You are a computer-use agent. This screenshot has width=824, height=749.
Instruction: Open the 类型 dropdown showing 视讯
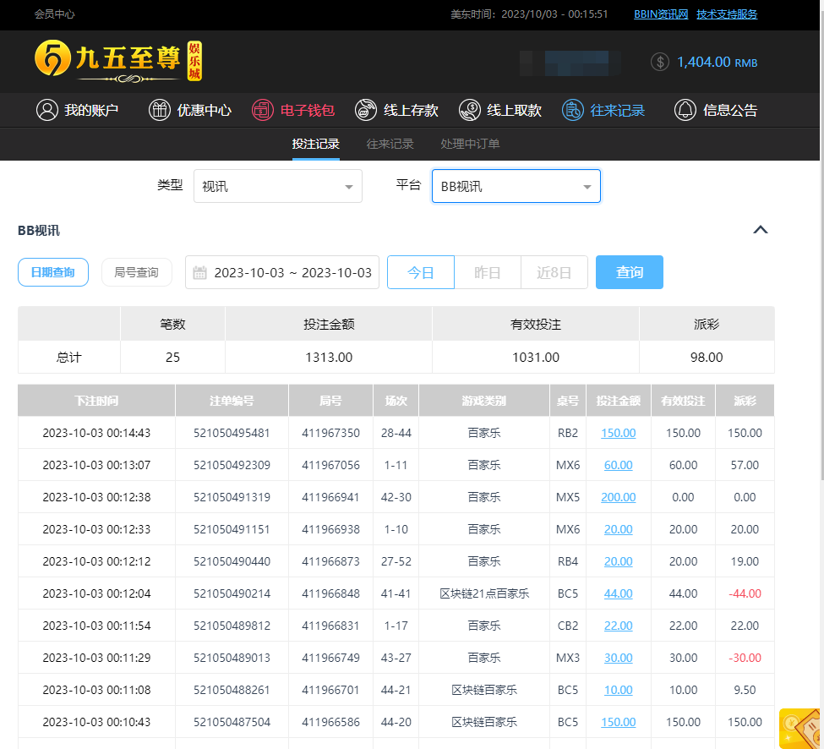point(277,186)
